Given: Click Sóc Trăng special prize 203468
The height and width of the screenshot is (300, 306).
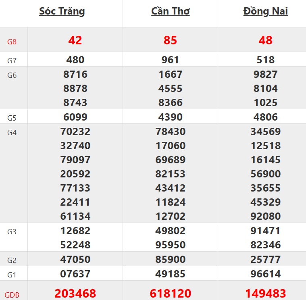Looking at the screenshot, I should [x=75, y=294].
